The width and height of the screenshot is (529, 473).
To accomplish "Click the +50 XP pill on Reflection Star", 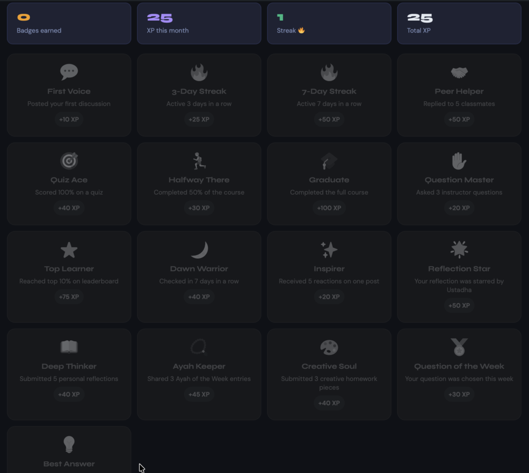I will pyautogui.click(x=459, y=306).
